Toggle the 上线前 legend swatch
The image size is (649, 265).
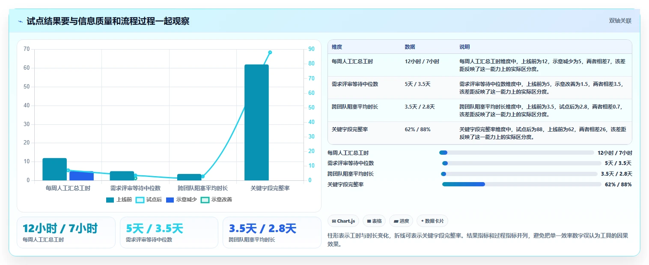pos(110,200)
